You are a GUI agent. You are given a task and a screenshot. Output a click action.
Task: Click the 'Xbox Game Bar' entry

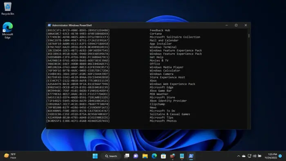pyautogui.click(x=161, y=91)
